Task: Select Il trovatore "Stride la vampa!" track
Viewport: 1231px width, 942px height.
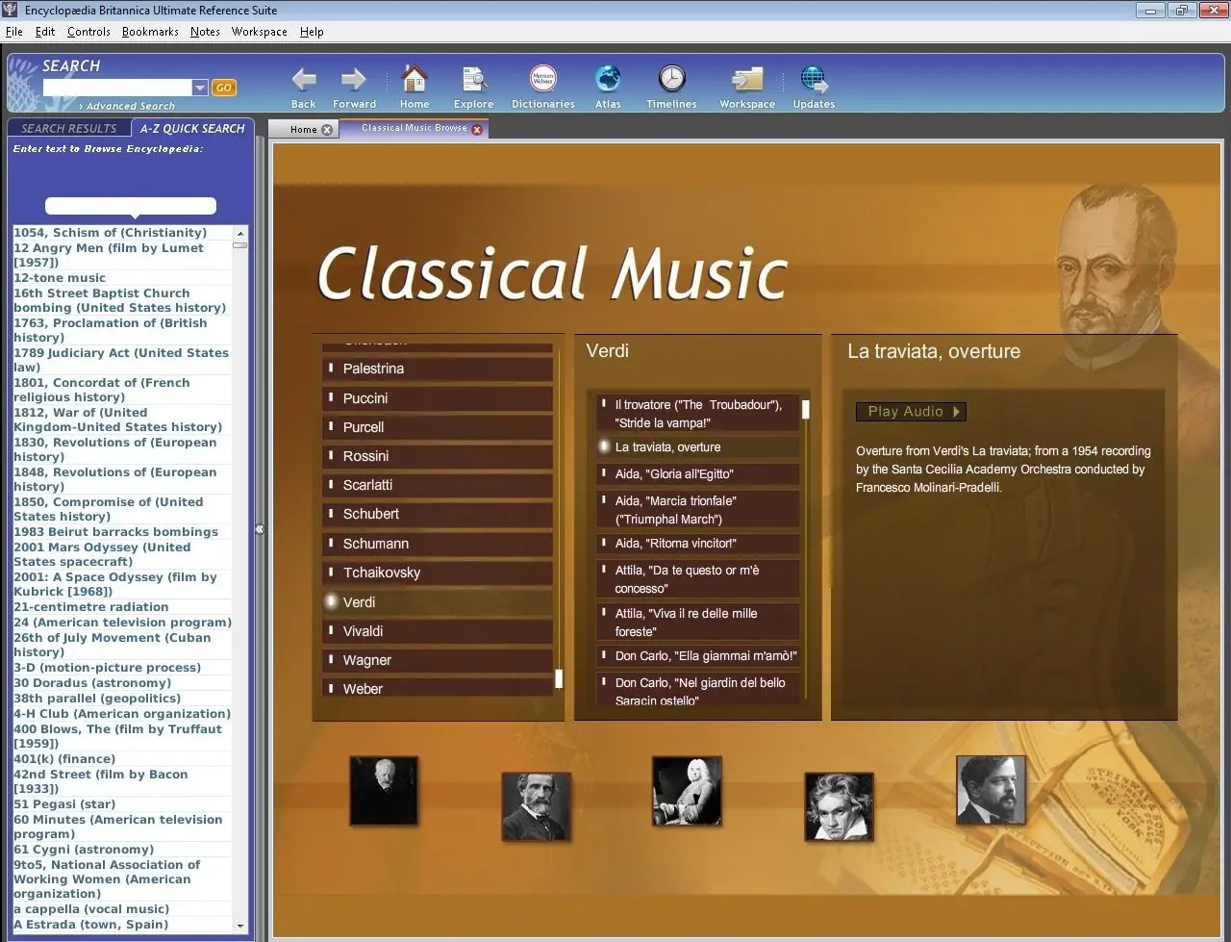Action: pos(697,414)
